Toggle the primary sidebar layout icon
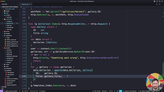Viewport: 164px width, 92px height. pos(155,1)
